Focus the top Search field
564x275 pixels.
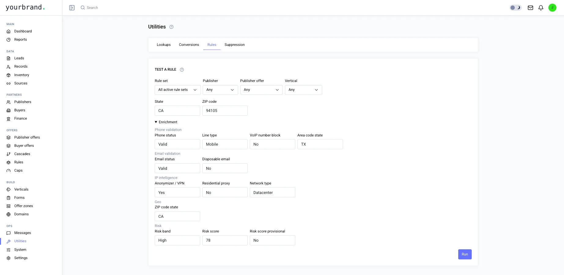click(x=92, y=8)
